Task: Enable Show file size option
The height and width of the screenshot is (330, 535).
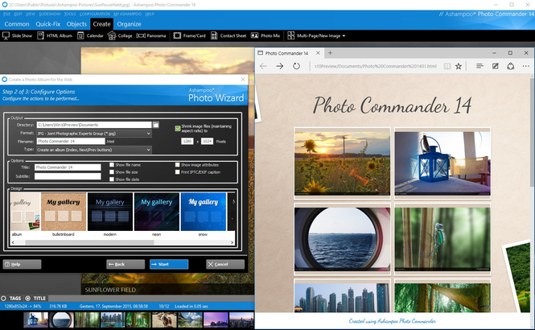Action: point(112,172)
